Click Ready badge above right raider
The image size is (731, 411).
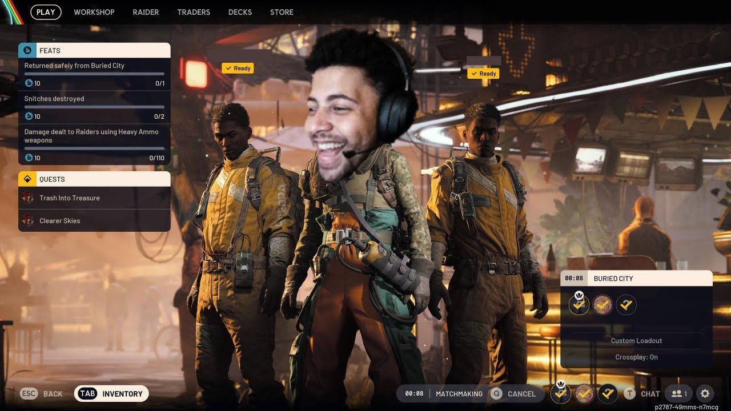[x=483, y=74]
